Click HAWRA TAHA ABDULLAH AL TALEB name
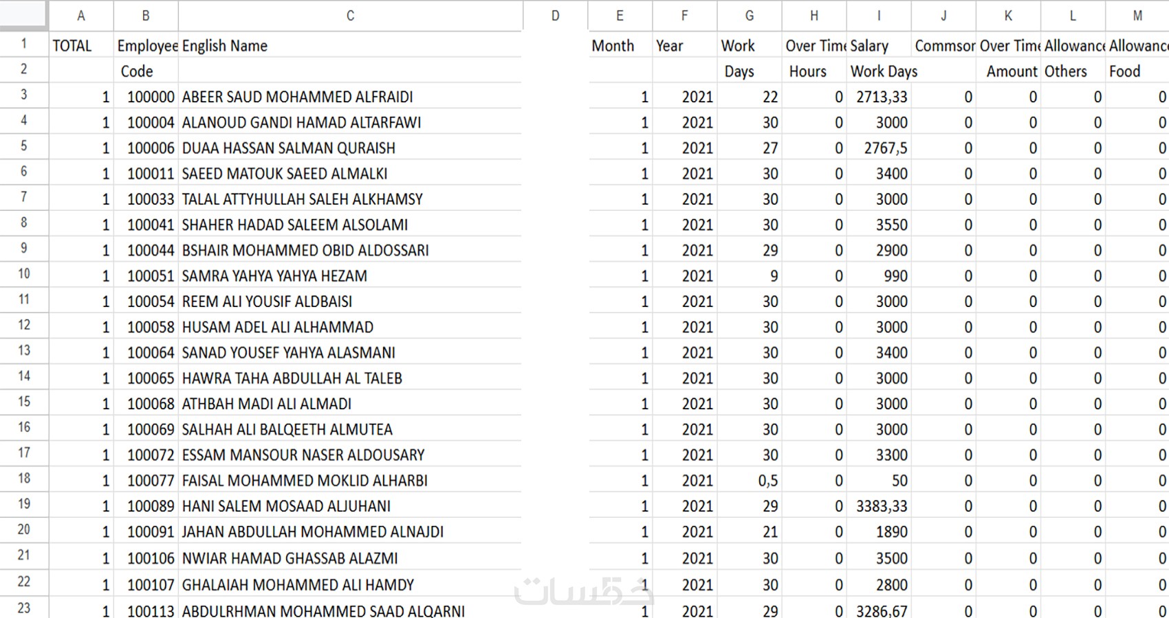 292,378
